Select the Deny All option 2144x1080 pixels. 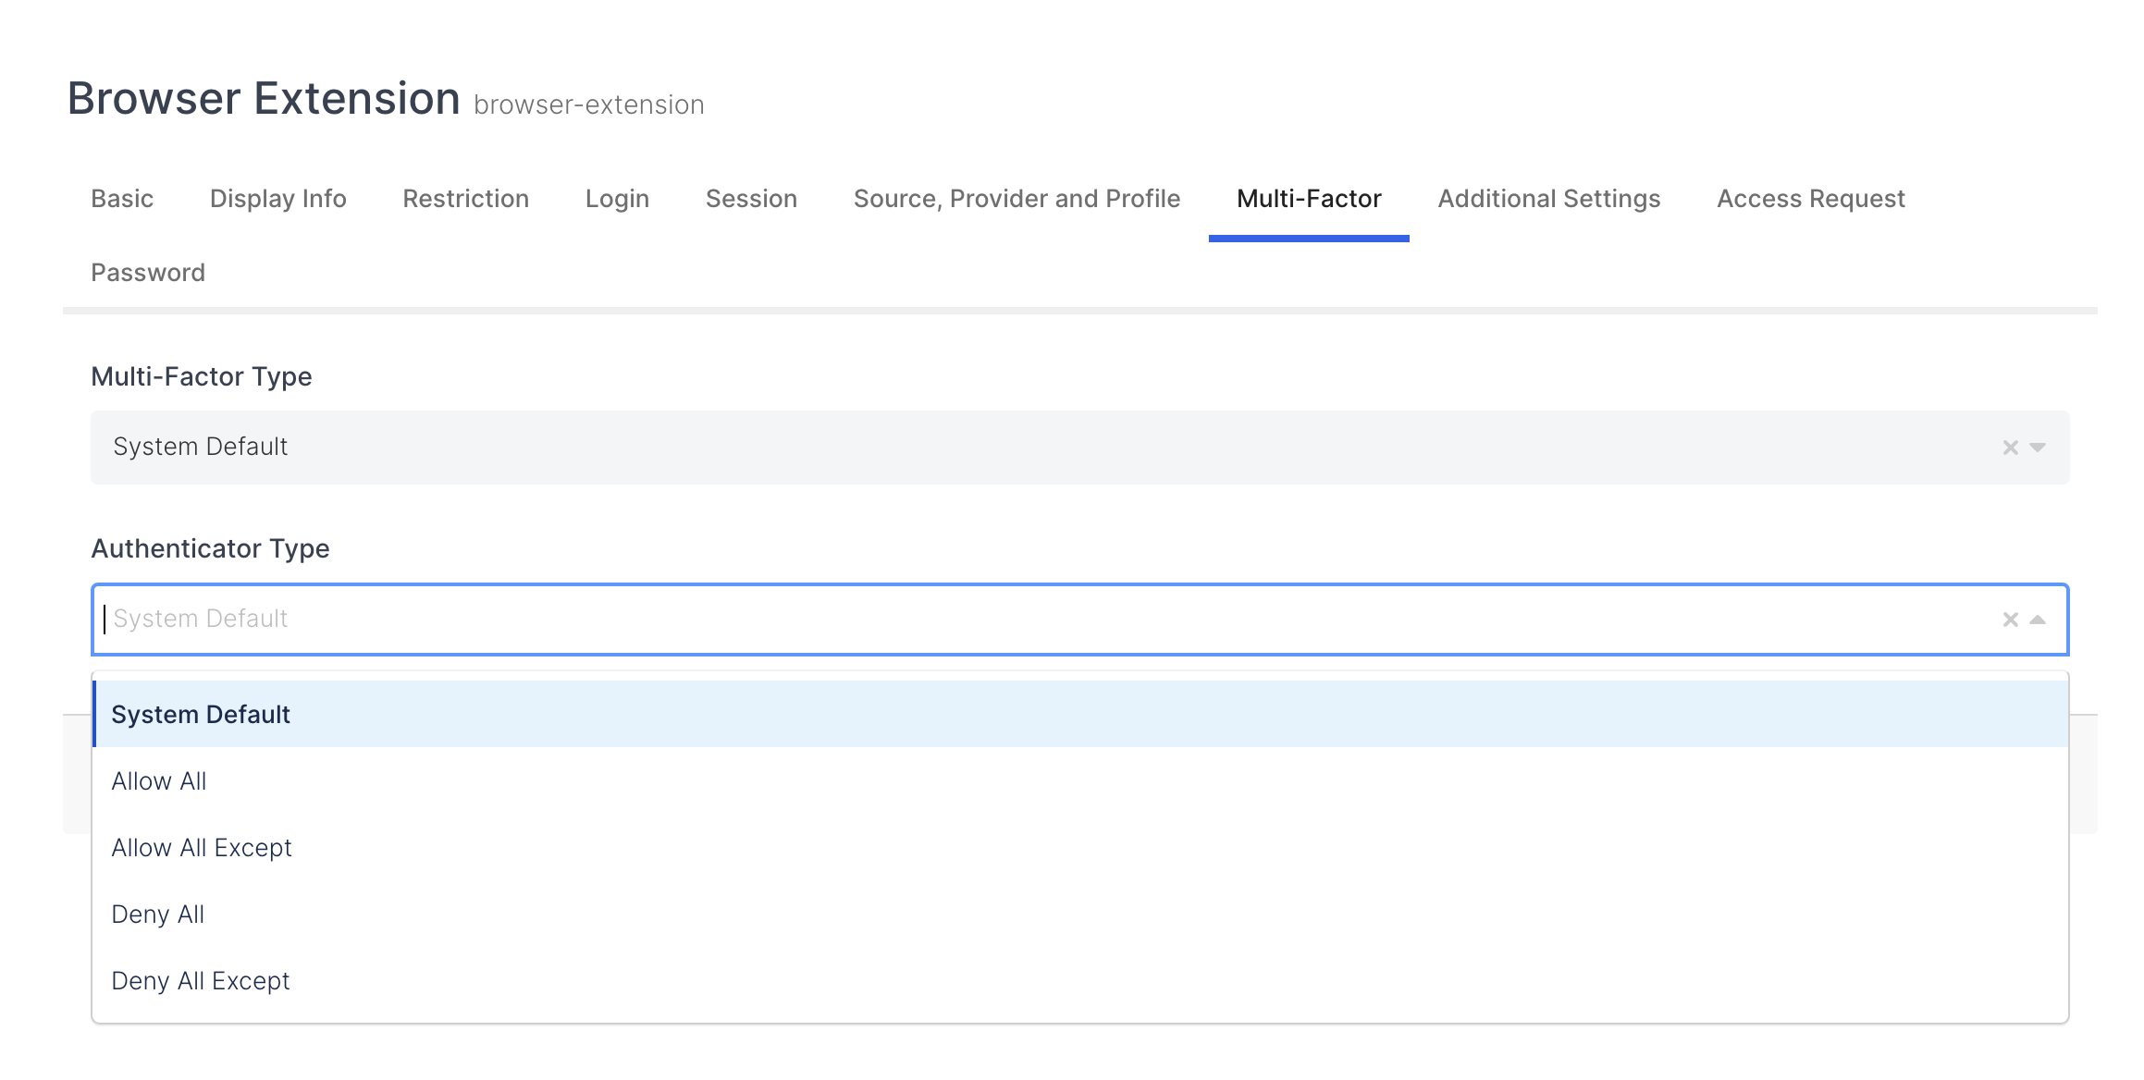(x=158, y=914)
